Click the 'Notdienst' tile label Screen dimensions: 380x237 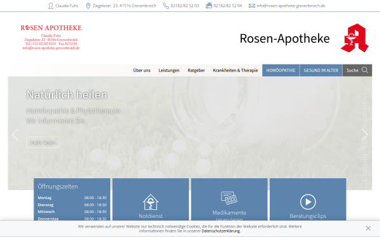[x=151, y=216]
